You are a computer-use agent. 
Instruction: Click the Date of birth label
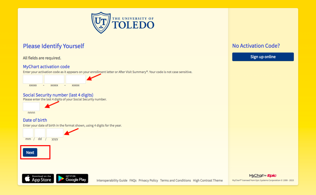point(35,120)
